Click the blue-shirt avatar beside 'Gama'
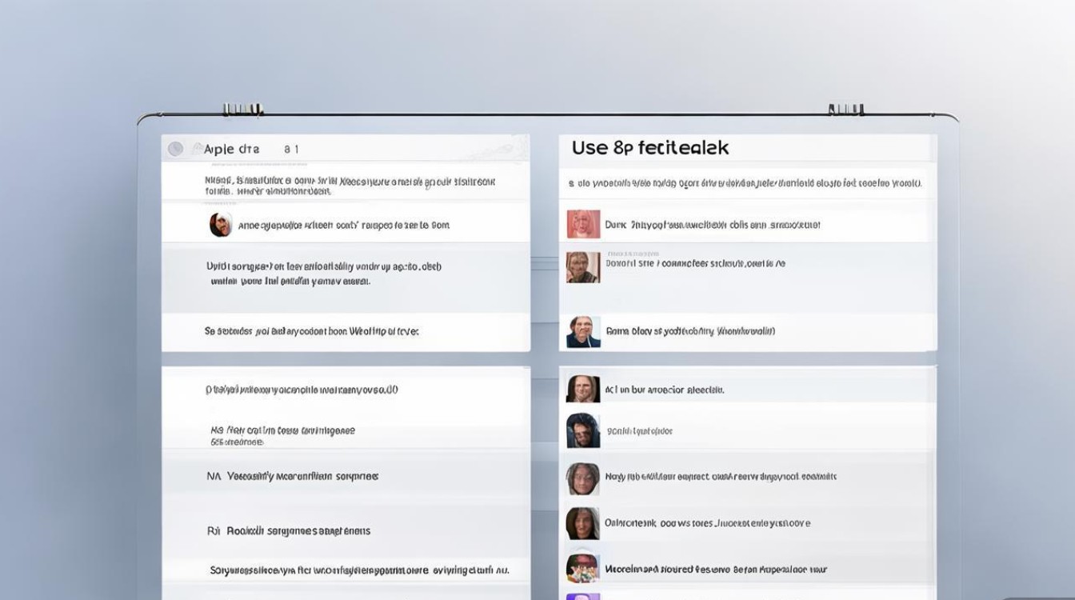The width and height of the screenshot is (1075, 600). coord(583,332)
